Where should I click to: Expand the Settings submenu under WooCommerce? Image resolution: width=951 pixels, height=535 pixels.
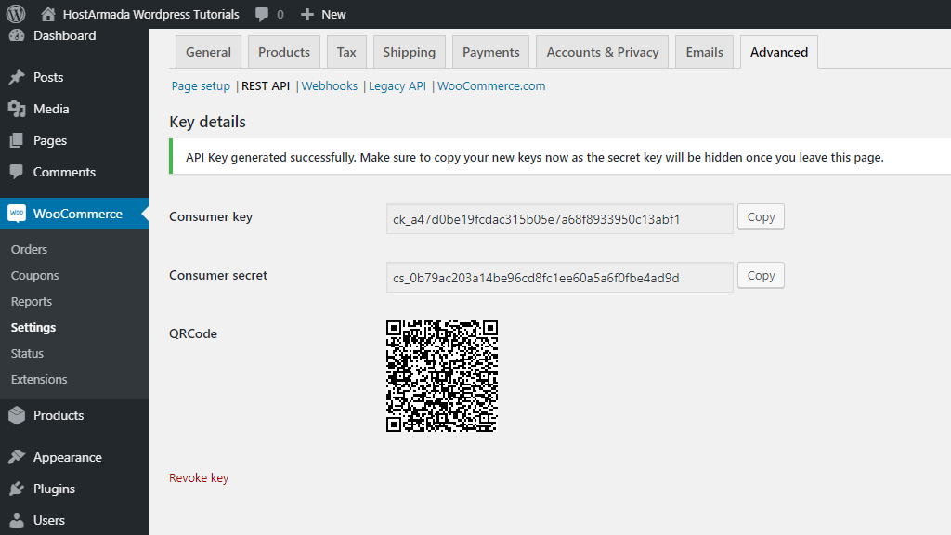[x=31, y=327]
